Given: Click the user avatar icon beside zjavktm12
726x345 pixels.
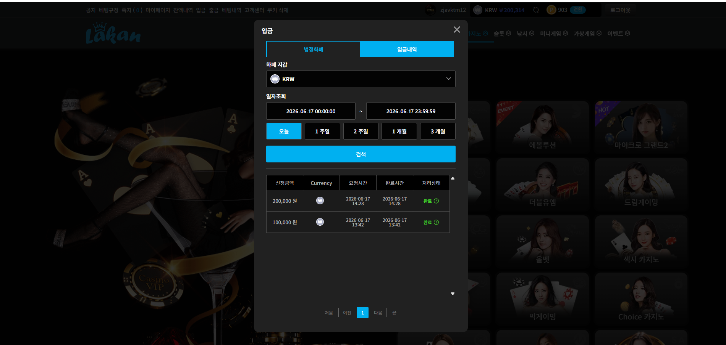Looking at the screenshot, I should click(x=430, y=10).
